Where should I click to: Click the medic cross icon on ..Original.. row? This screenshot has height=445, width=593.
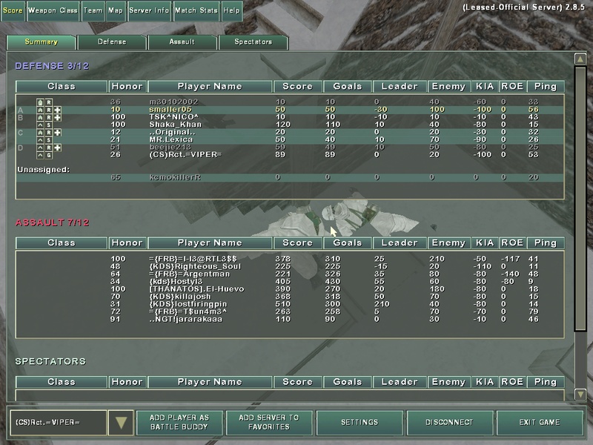(57, 133)
